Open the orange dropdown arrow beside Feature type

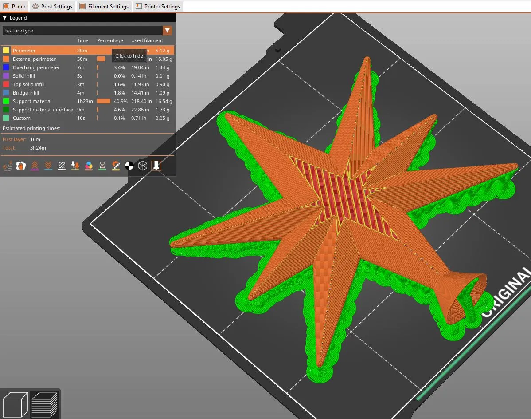[x=168, y=30]
